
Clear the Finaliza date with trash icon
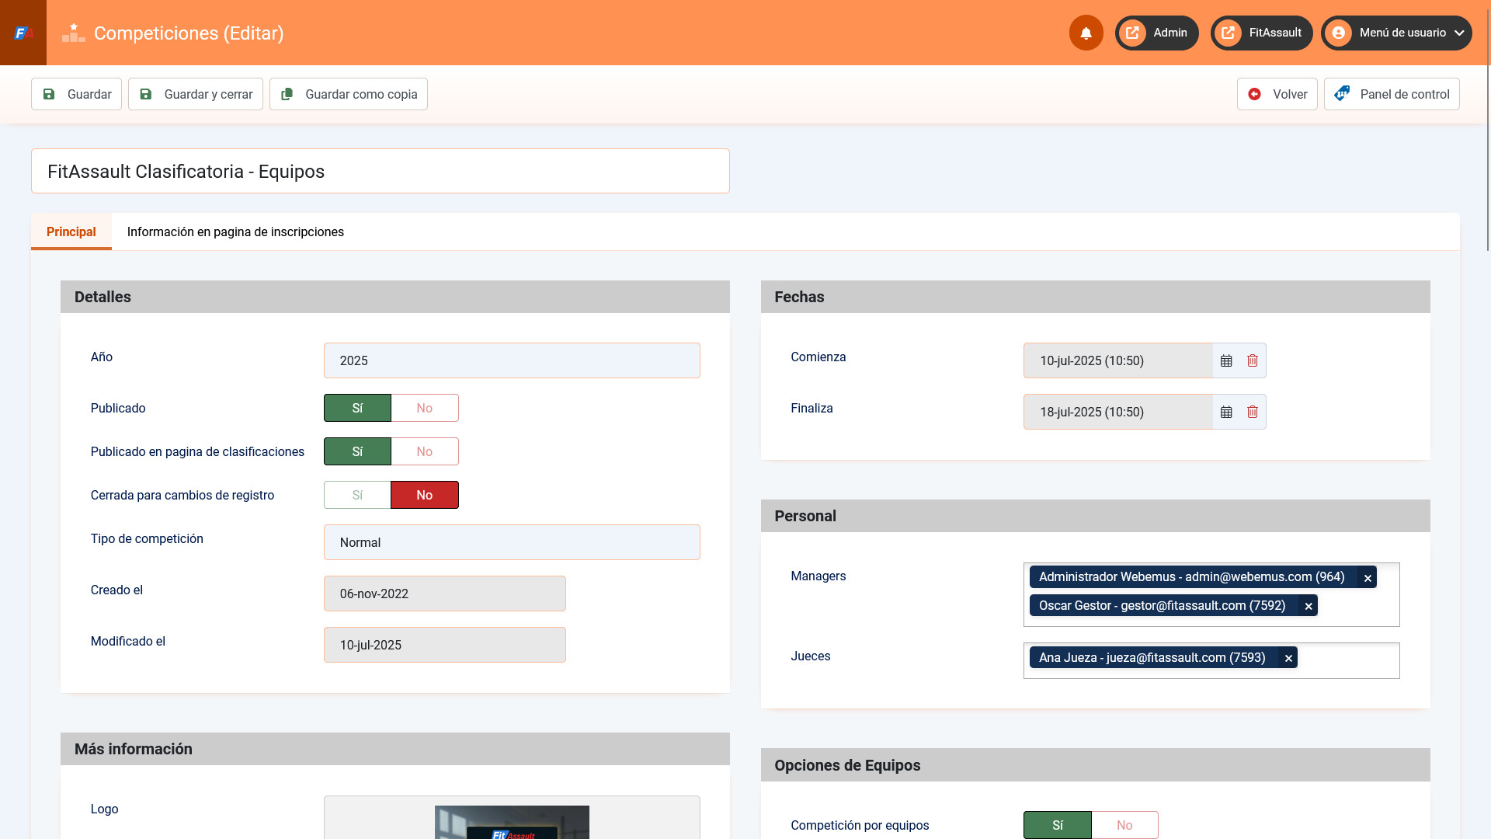pos(1253,412)
